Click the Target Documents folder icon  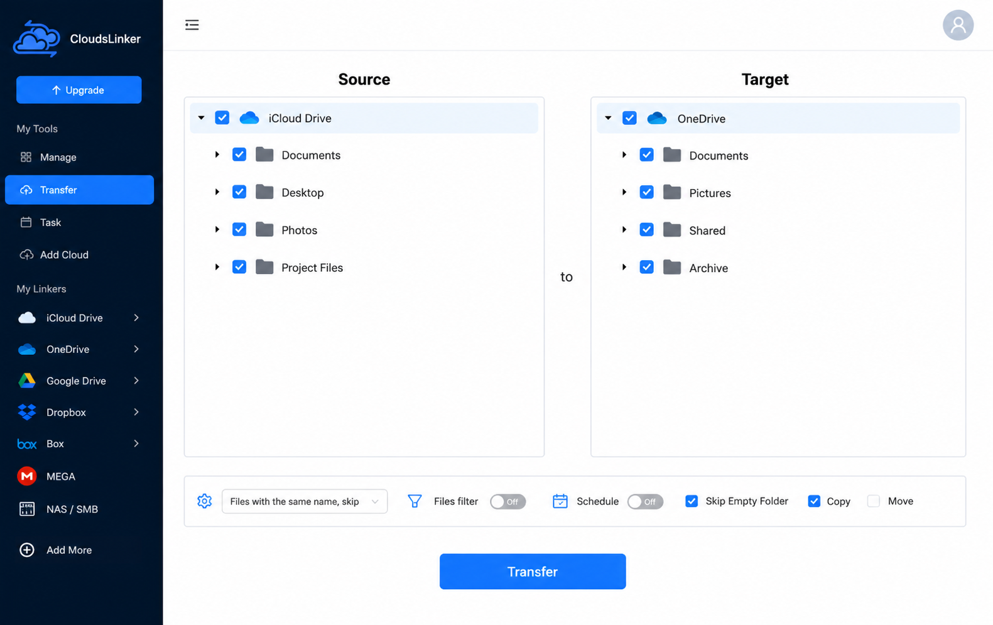(x=672, y=155)
